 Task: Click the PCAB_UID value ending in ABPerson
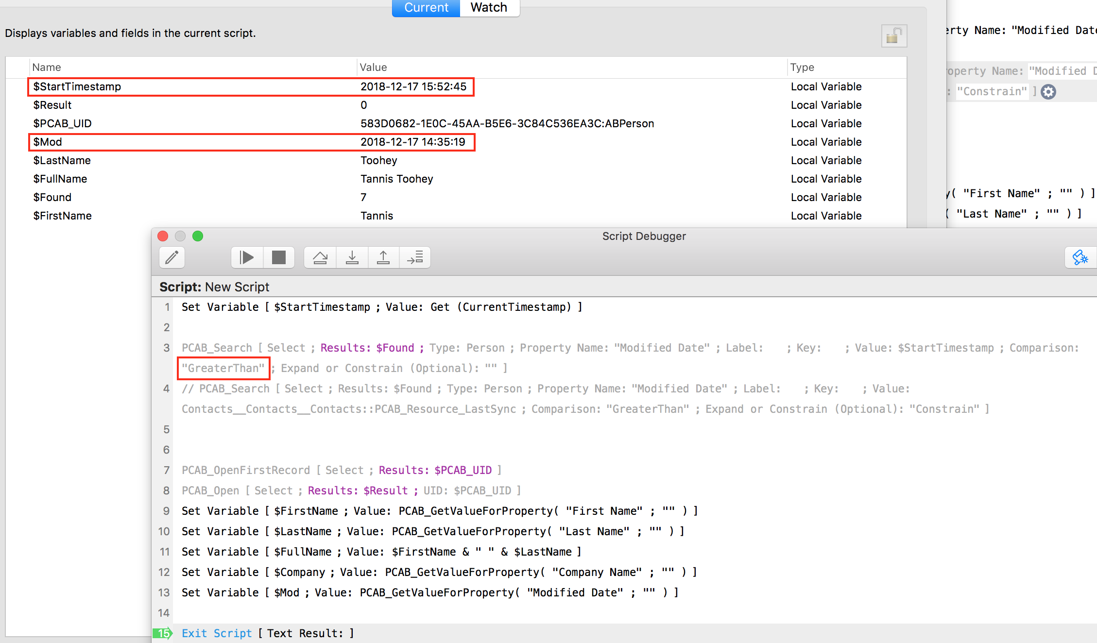pyautogui.click(x=507, y=123)
